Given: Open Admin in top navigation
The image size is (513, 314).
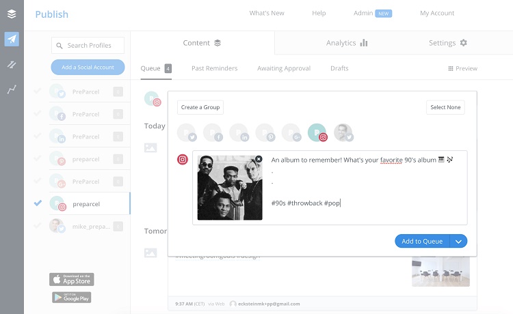Looking at the screenshot, I should [x=363, y=13].
